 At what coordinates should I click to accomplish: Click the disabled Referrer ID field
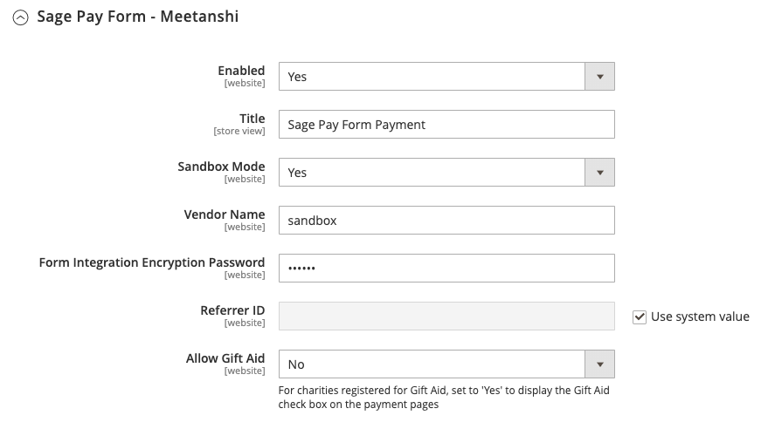[x=446, y=316]
